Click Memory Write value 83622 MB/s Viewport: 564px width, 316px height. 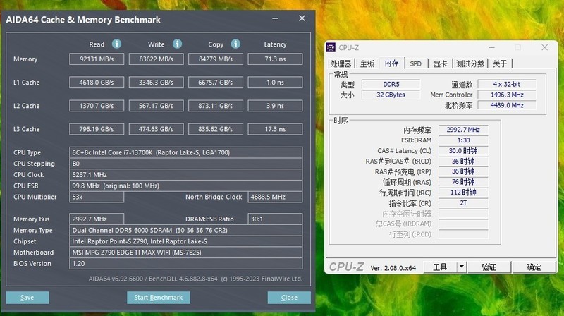156,59
